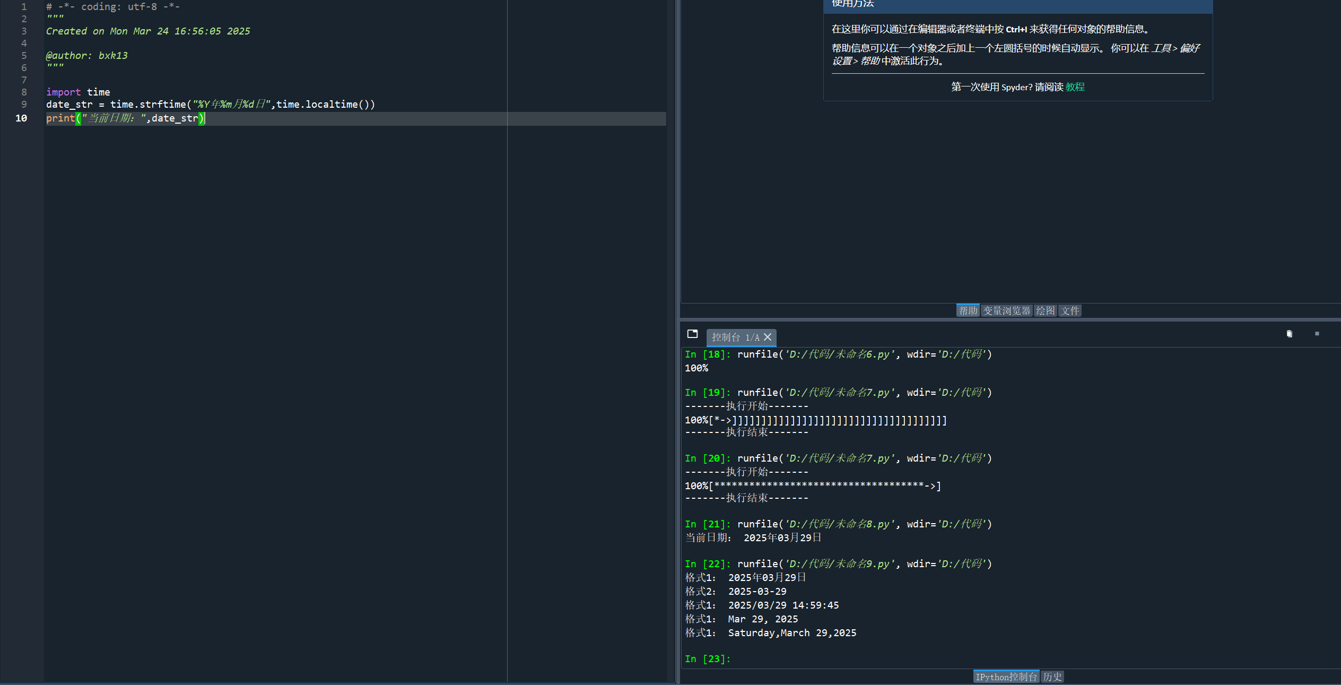Switch to the 文件 tab
The image size is (1341, 685).
[1069, 310]
